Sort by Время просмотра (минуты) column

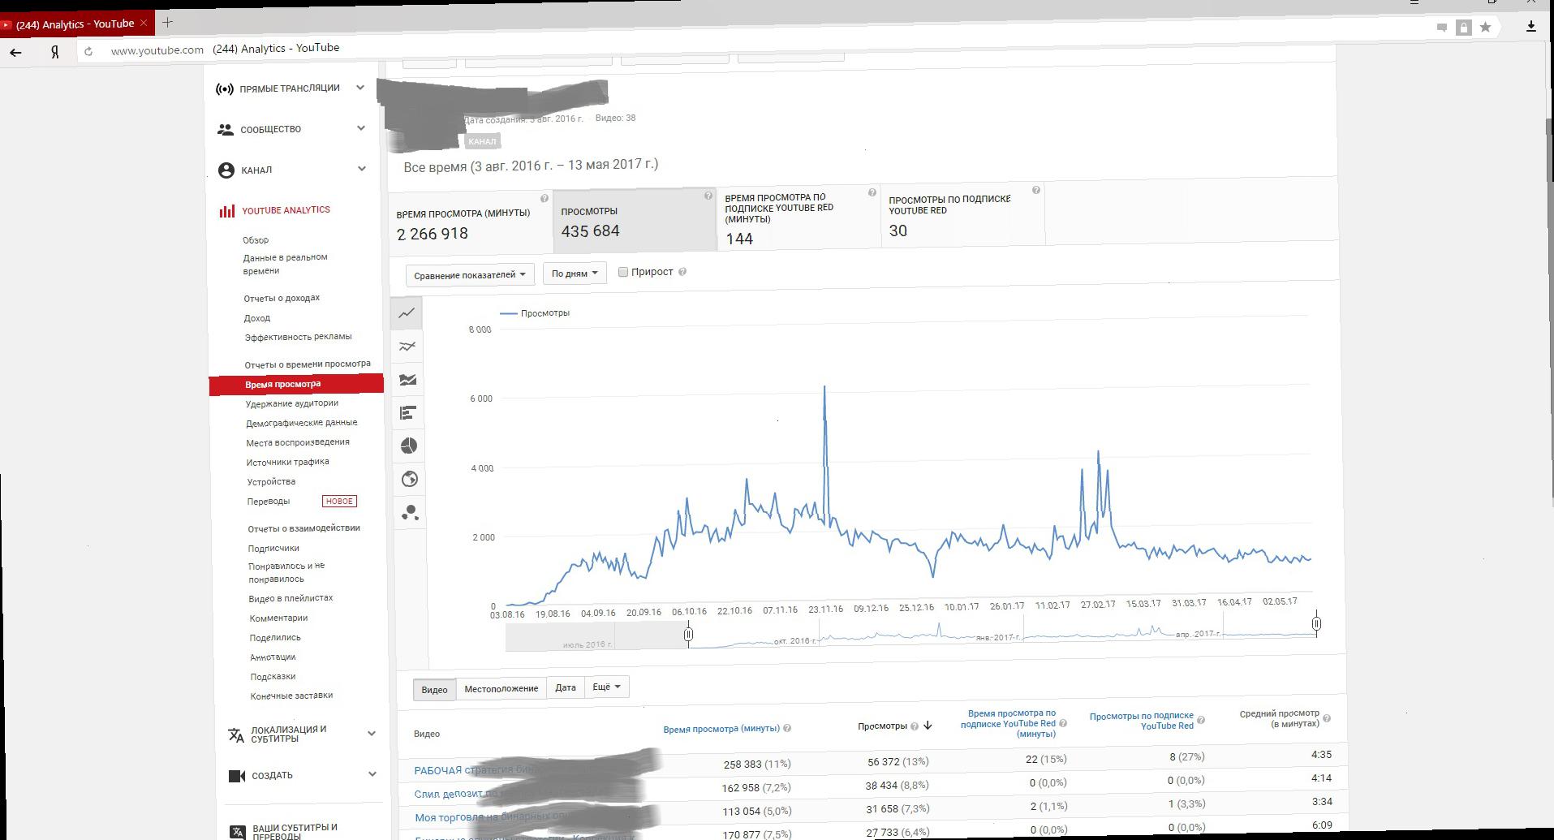click(x=721, y=729)
